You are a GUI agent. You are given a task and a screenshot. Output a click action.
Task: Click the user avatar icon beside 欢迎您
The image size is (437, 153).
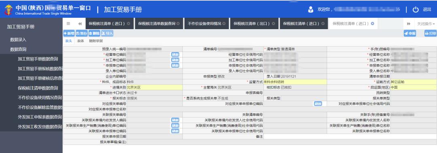(x=311, y=10)
